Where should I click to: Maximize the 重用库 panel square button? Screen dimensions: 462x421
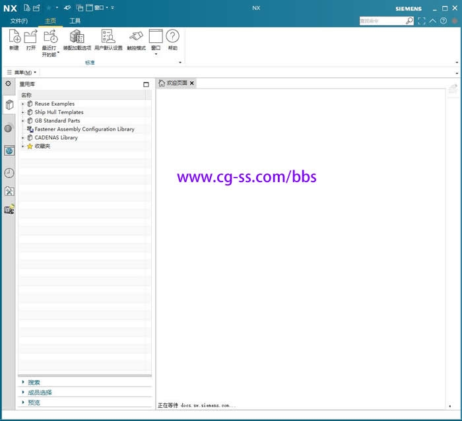[146, 84]
